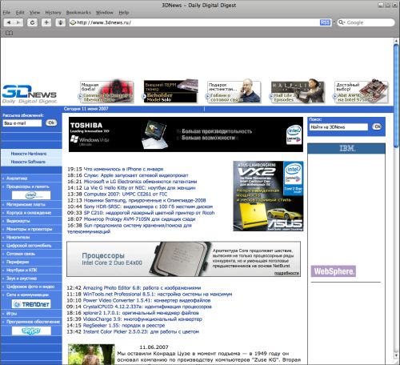Viewport: 400px width, 365px height.
Task: Expand the Google search magnifier dropdown
Action: click(342, 22)
